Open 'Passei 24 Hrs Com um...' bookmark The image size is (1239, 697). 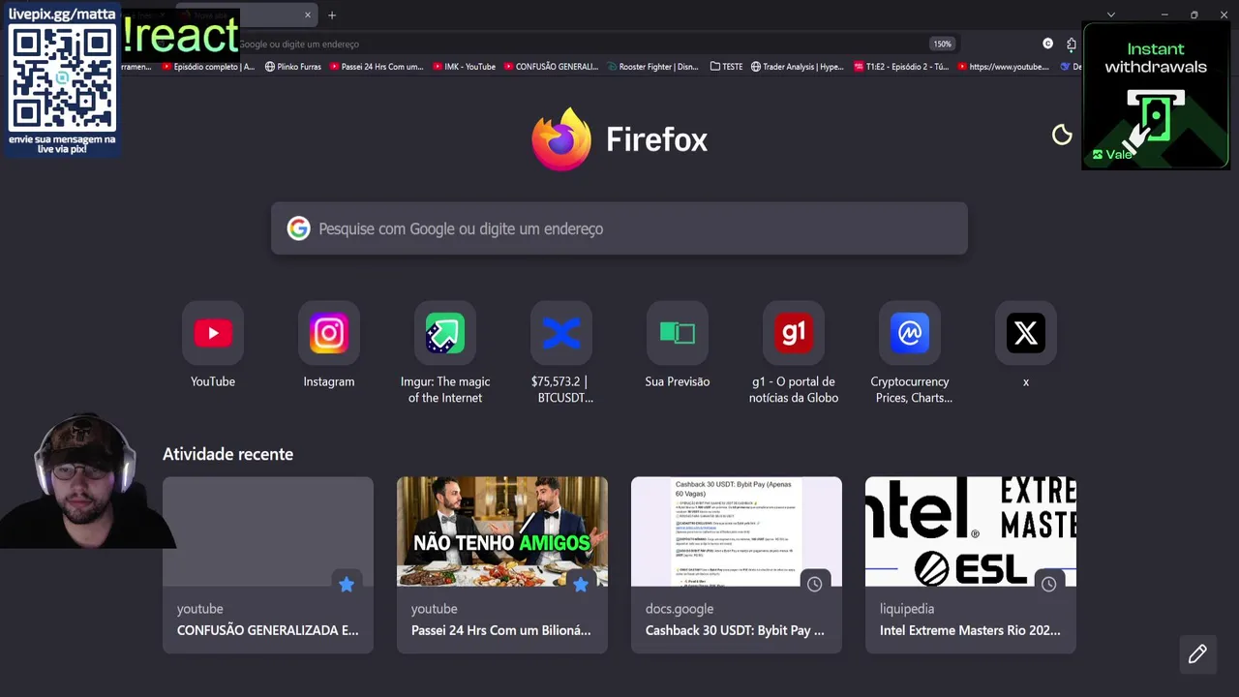pos(377,67)
